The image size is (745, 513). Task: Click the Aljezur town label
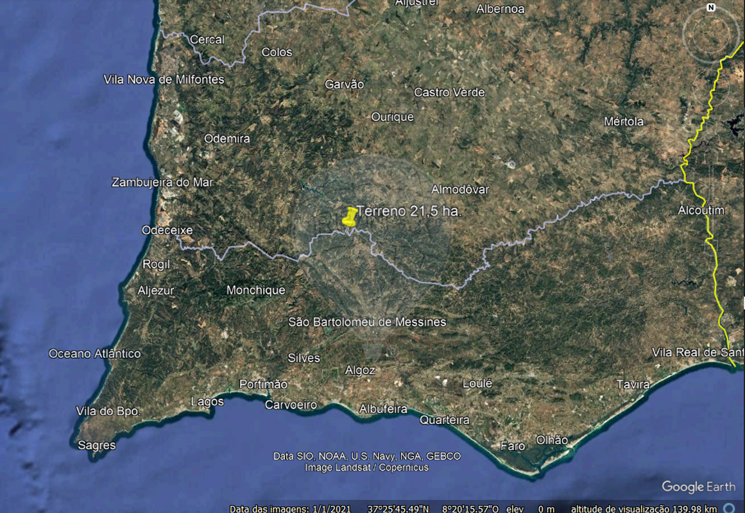(x=156, y=290)
